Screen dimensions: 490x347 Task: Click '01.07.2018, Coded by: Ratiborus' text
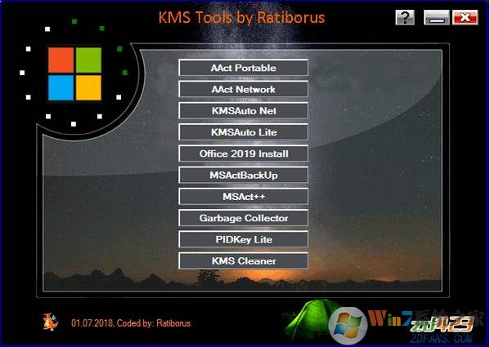pyautogui.click(x=131, y=323)
